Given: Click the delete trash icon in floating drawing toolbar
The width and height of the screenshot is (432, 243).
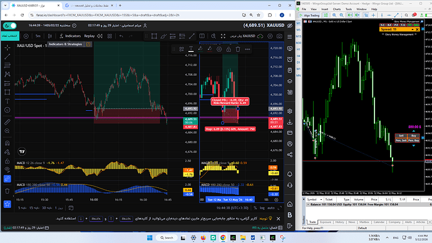Looking at the screenshot, I should 238,49.
